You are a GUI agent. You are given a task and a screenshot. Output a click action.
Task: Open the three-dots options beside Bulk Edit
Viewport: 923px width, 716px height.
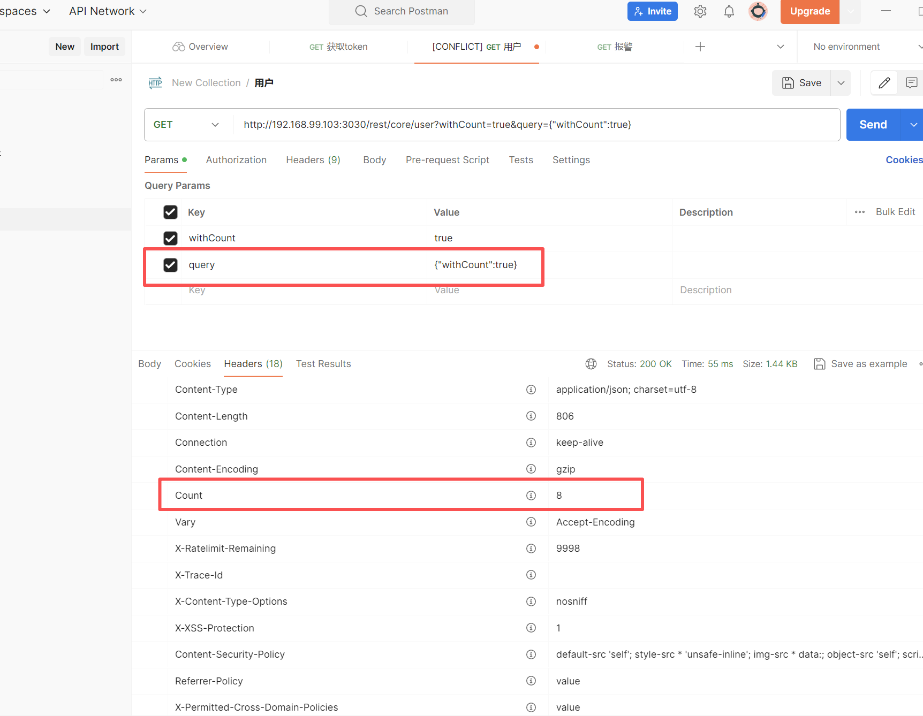(x=859, y=212)
